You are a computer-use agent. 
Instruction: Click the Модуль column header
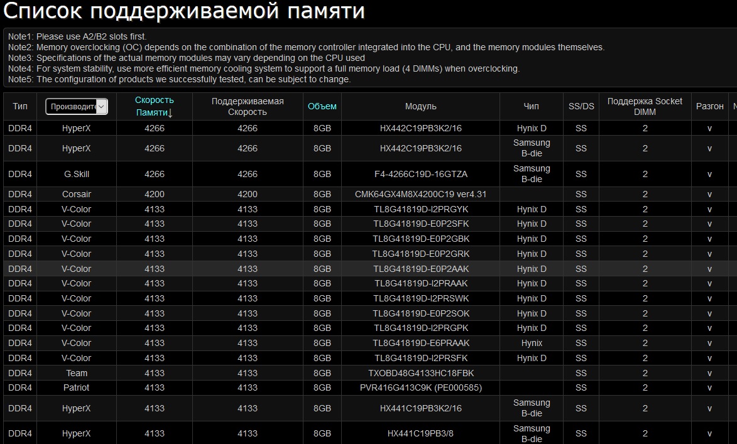421,106
